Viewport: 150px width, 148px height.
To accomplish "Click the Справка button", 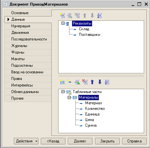I will pos(134,141).
